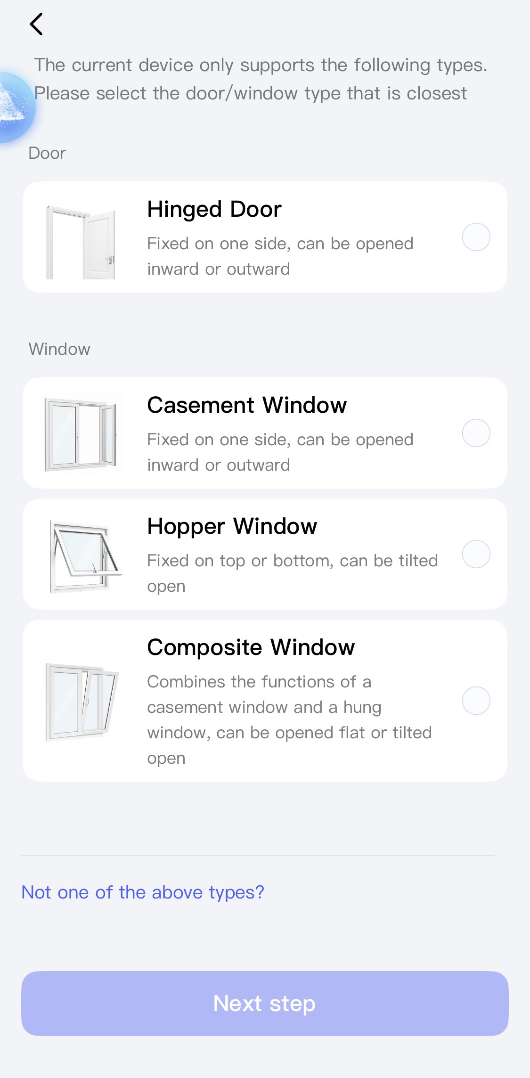Select the Hinged Door radio button
This screenshot has width=530, height=1078.
click(x=476, y=237)
